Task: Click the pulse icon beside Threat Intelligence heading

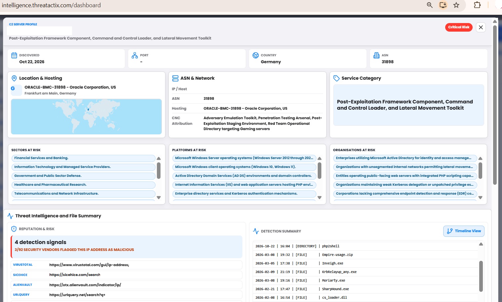Action: coord(10,216)
